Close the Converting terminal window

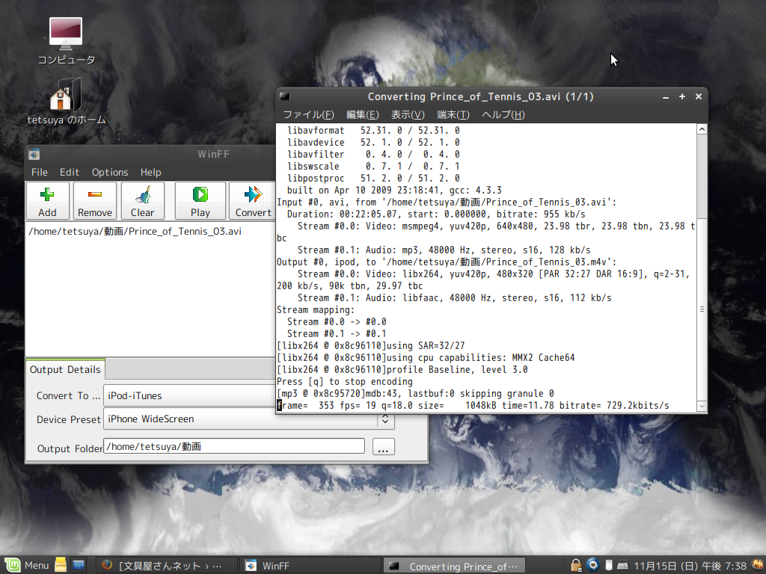[x=699, y=96]
